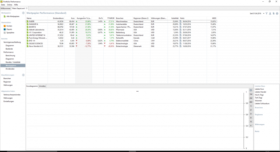
Task: Open reporting period dropdown Seit 01.04.2016
Action: [x=257, y=13]
